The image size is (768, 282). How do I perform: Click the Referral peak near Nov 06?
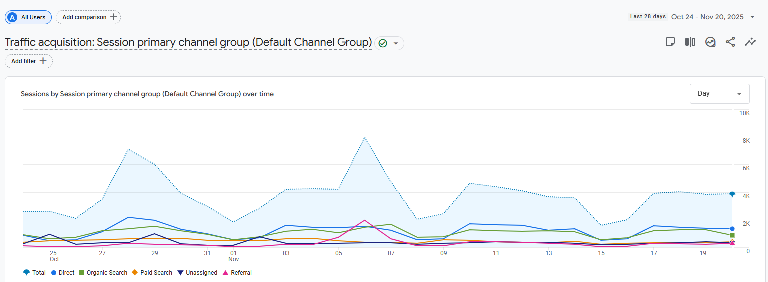tap(365, 220)
